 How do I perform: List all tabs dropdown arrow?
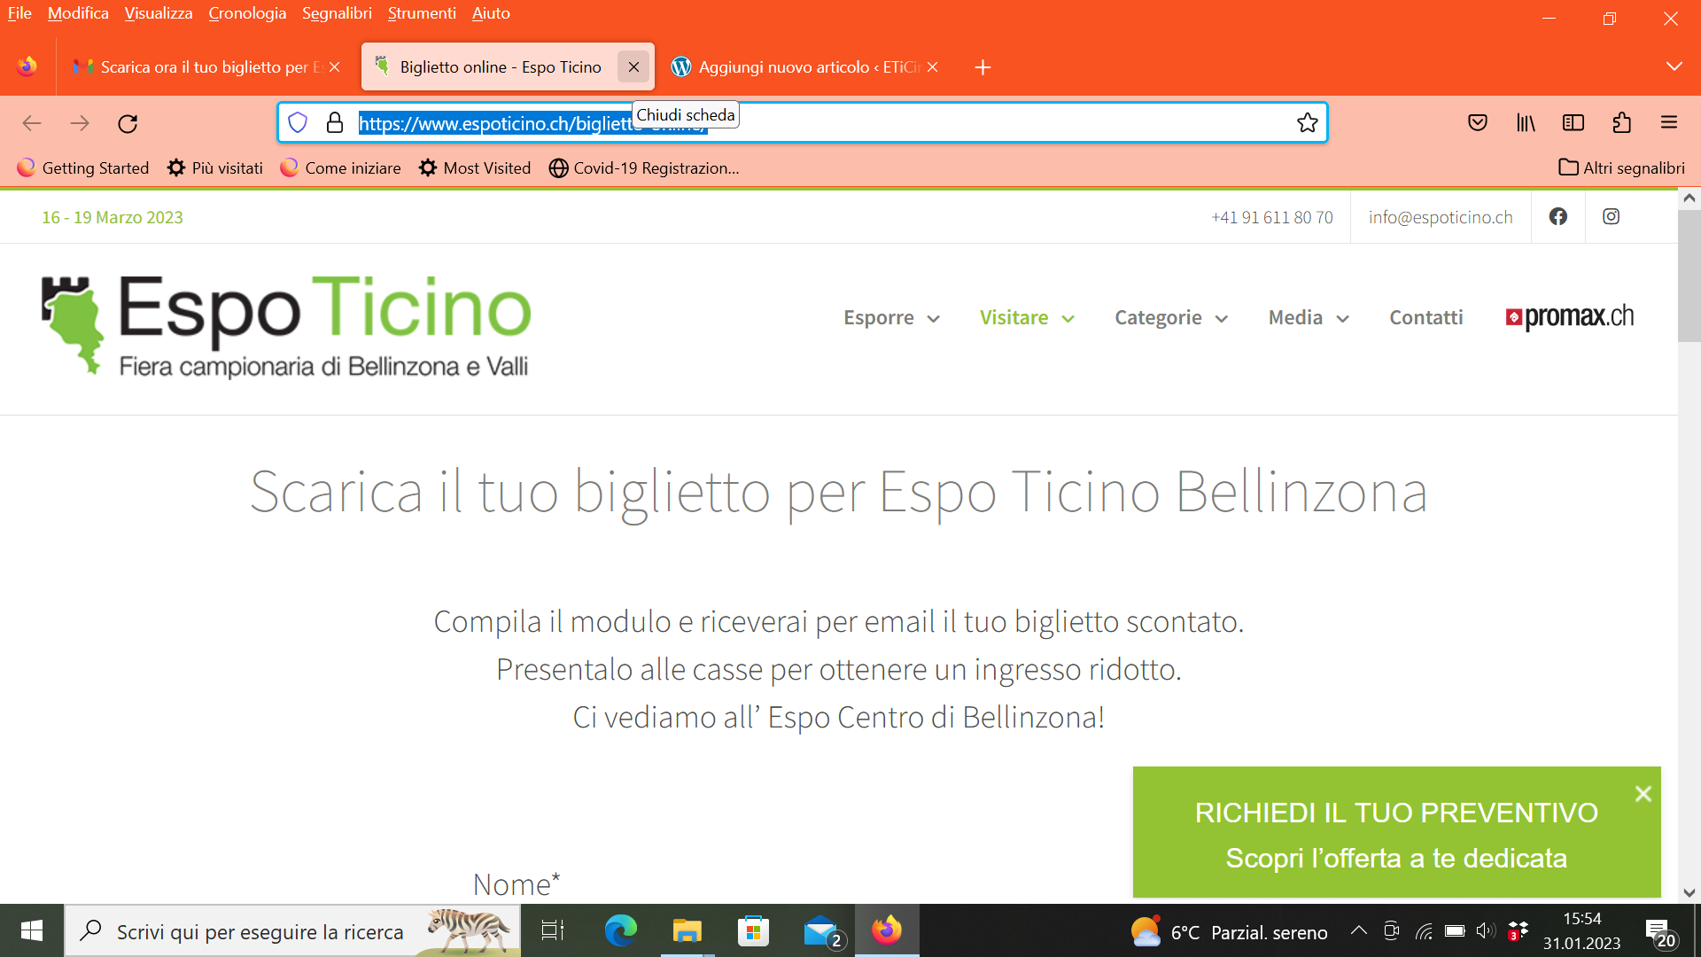point(1674,66)
